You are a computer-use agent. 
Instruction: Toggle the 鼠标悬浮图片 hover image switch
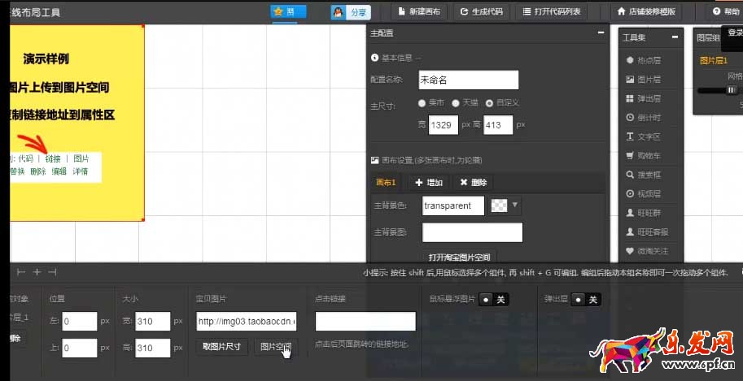(x=493, y=300)
